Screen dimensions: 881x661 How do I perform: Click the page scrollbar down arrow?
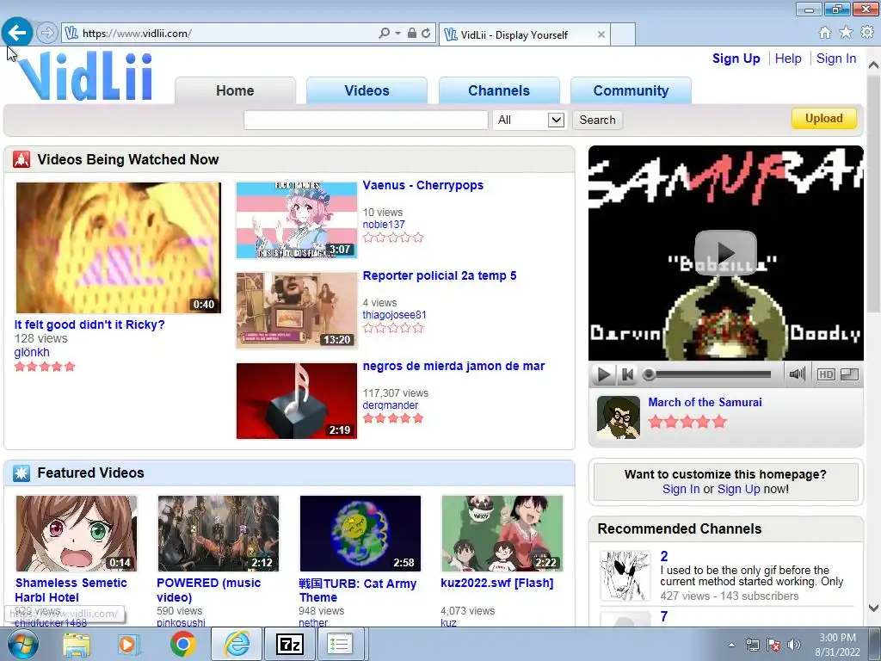(873, 608)
